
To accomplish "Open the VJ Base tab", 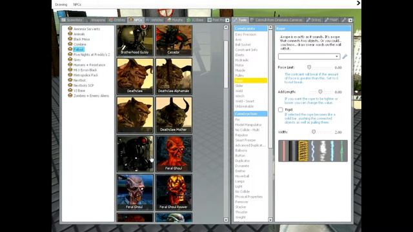I will [x=195, y=20].
